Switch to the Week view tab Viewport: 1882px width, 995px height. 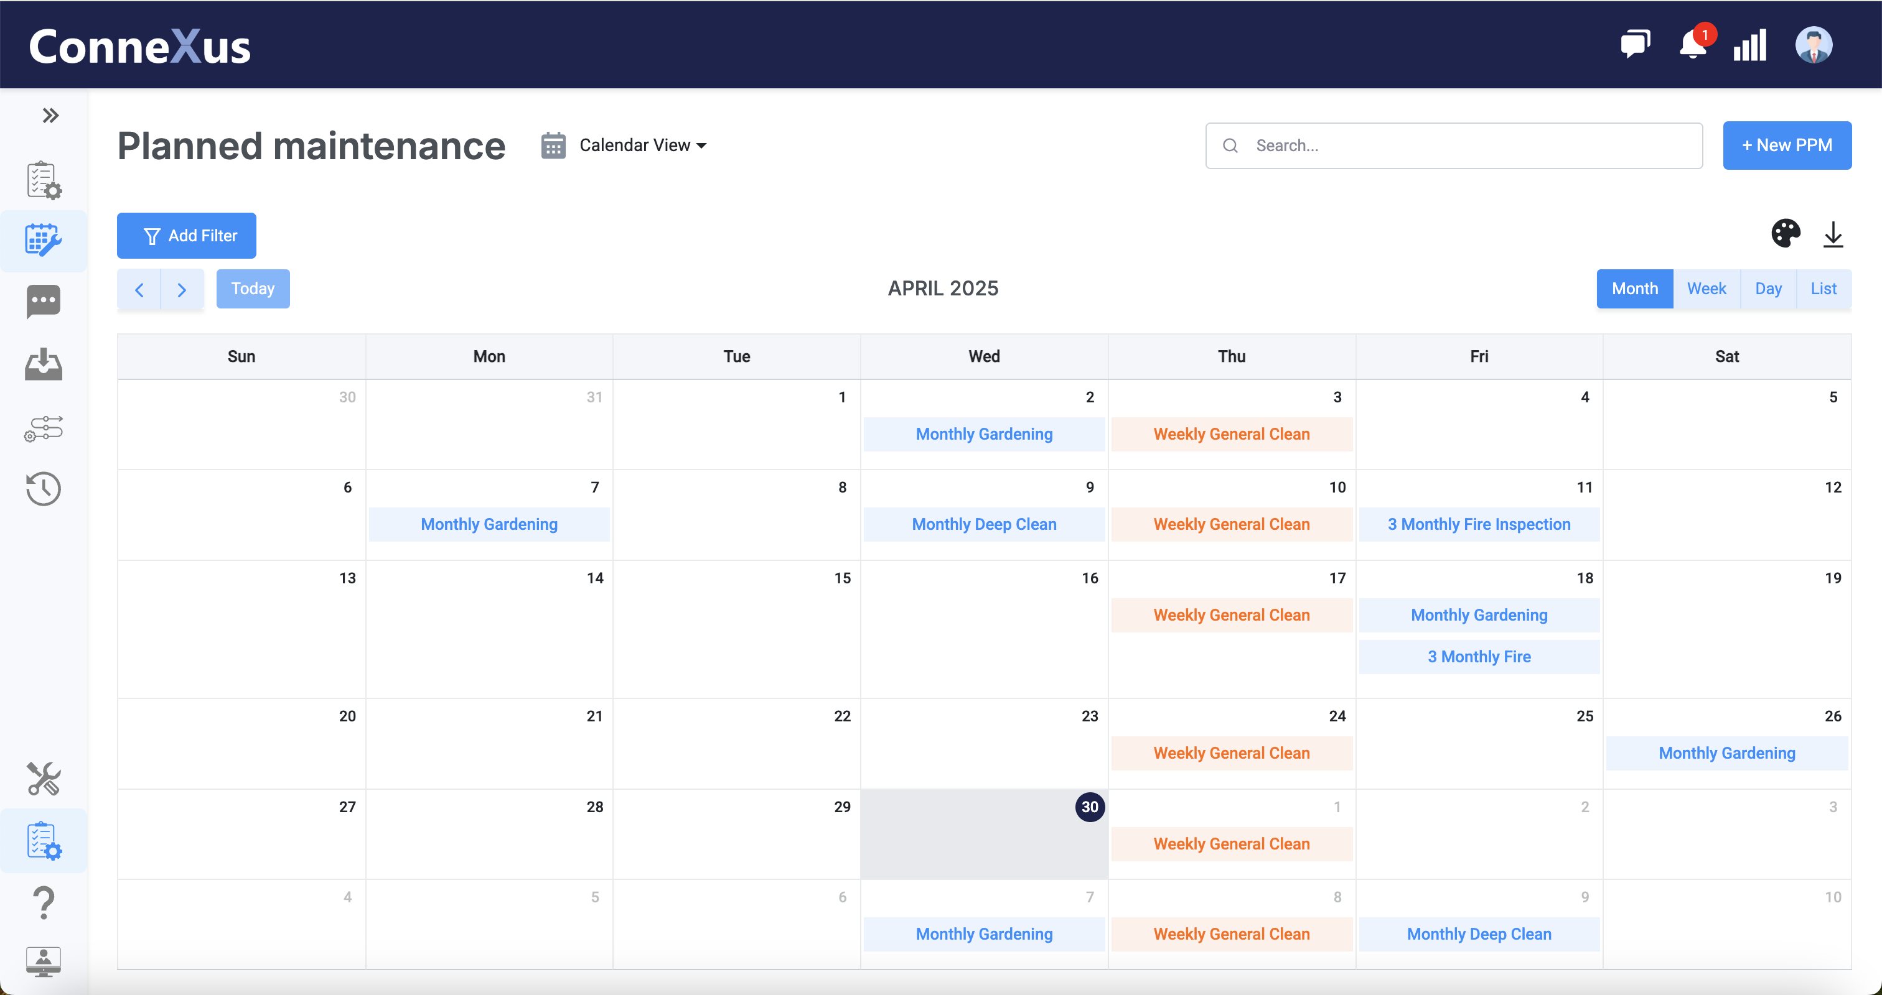point(1706,289)
